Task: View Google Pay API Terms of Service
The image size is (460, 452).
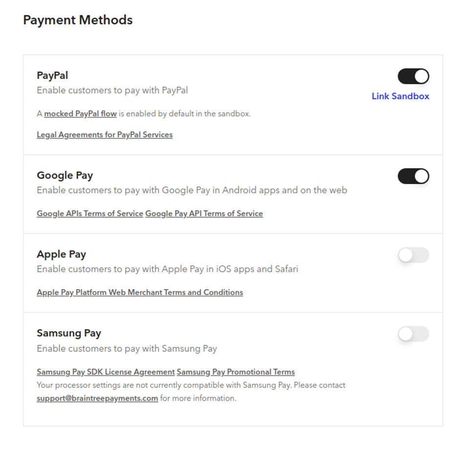Action: [x=204, y=214]
